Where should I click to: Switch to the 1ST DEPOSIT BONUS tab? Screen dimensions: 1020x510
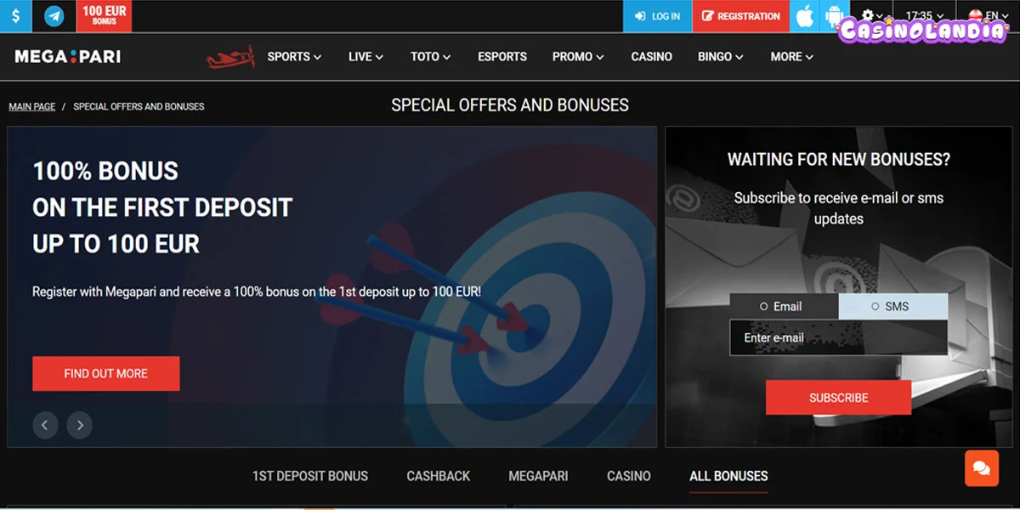310,476
